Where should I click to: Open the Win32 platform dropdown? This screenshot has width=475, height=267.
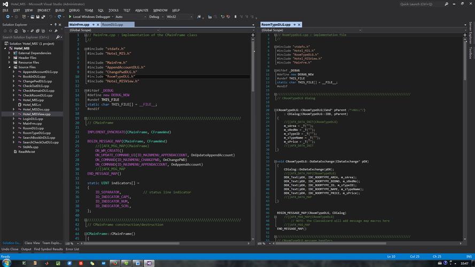(180, 17)
